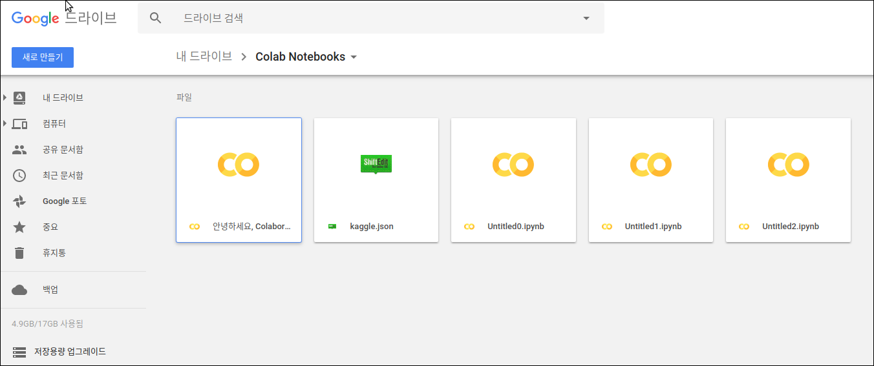The image size is (874, 366).
Task: Click the 휴지통 trash icon
Action: tap(19, 252)
